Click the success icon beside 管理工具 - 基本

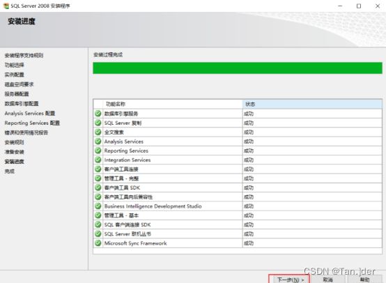[x=98, y=215]
